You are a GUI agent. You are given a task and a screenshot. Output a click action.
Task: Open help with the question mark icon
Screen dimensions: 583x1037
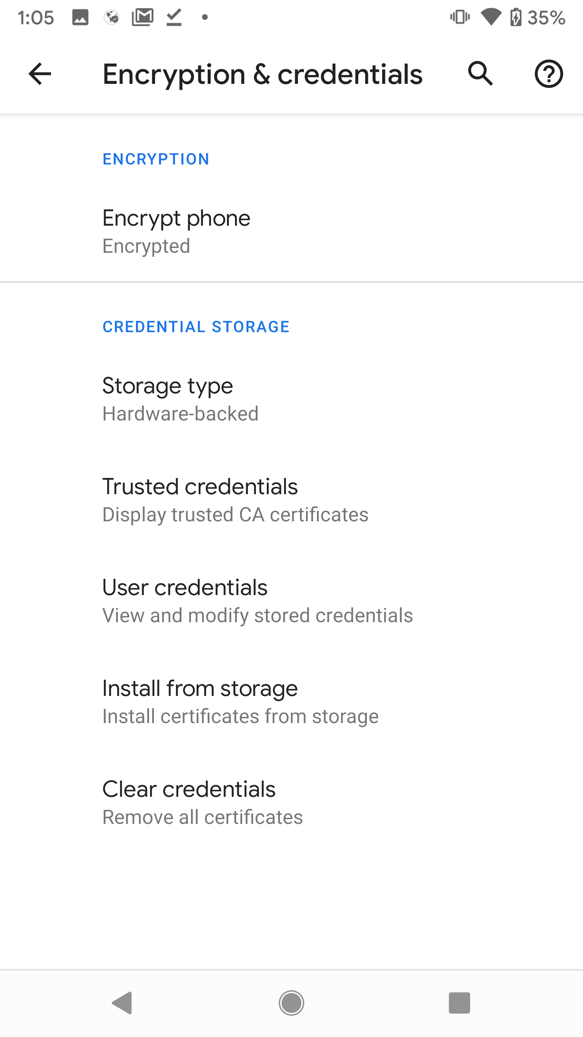click(x=549, y=74)
